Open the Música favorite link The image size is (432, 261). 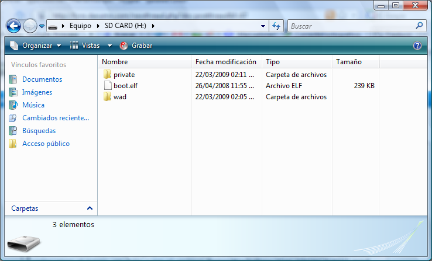pos(33,105)
